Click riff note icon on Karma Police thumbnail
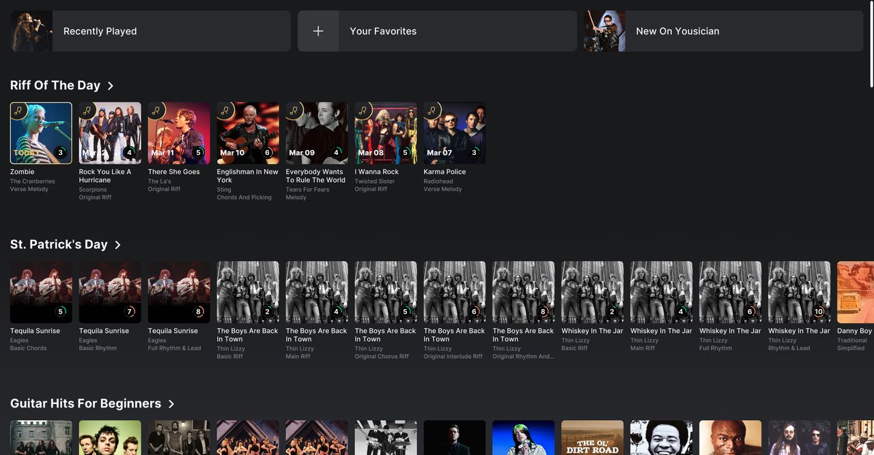This screenshot has width=874, height=455. 432,111
